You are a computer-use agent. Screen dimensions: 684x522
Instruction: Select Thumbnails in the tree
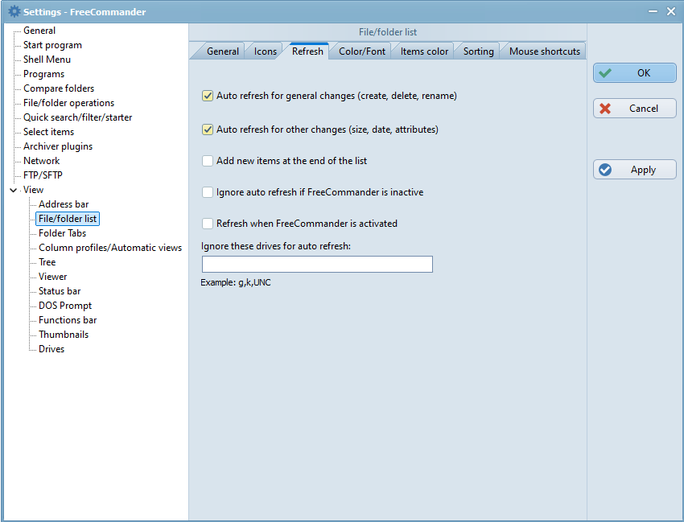tap(64, 335)
